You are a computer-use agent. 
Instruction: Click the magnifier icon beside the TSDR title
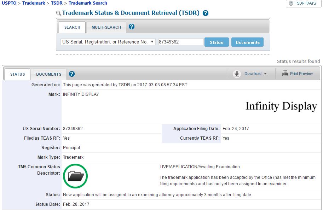58,13
